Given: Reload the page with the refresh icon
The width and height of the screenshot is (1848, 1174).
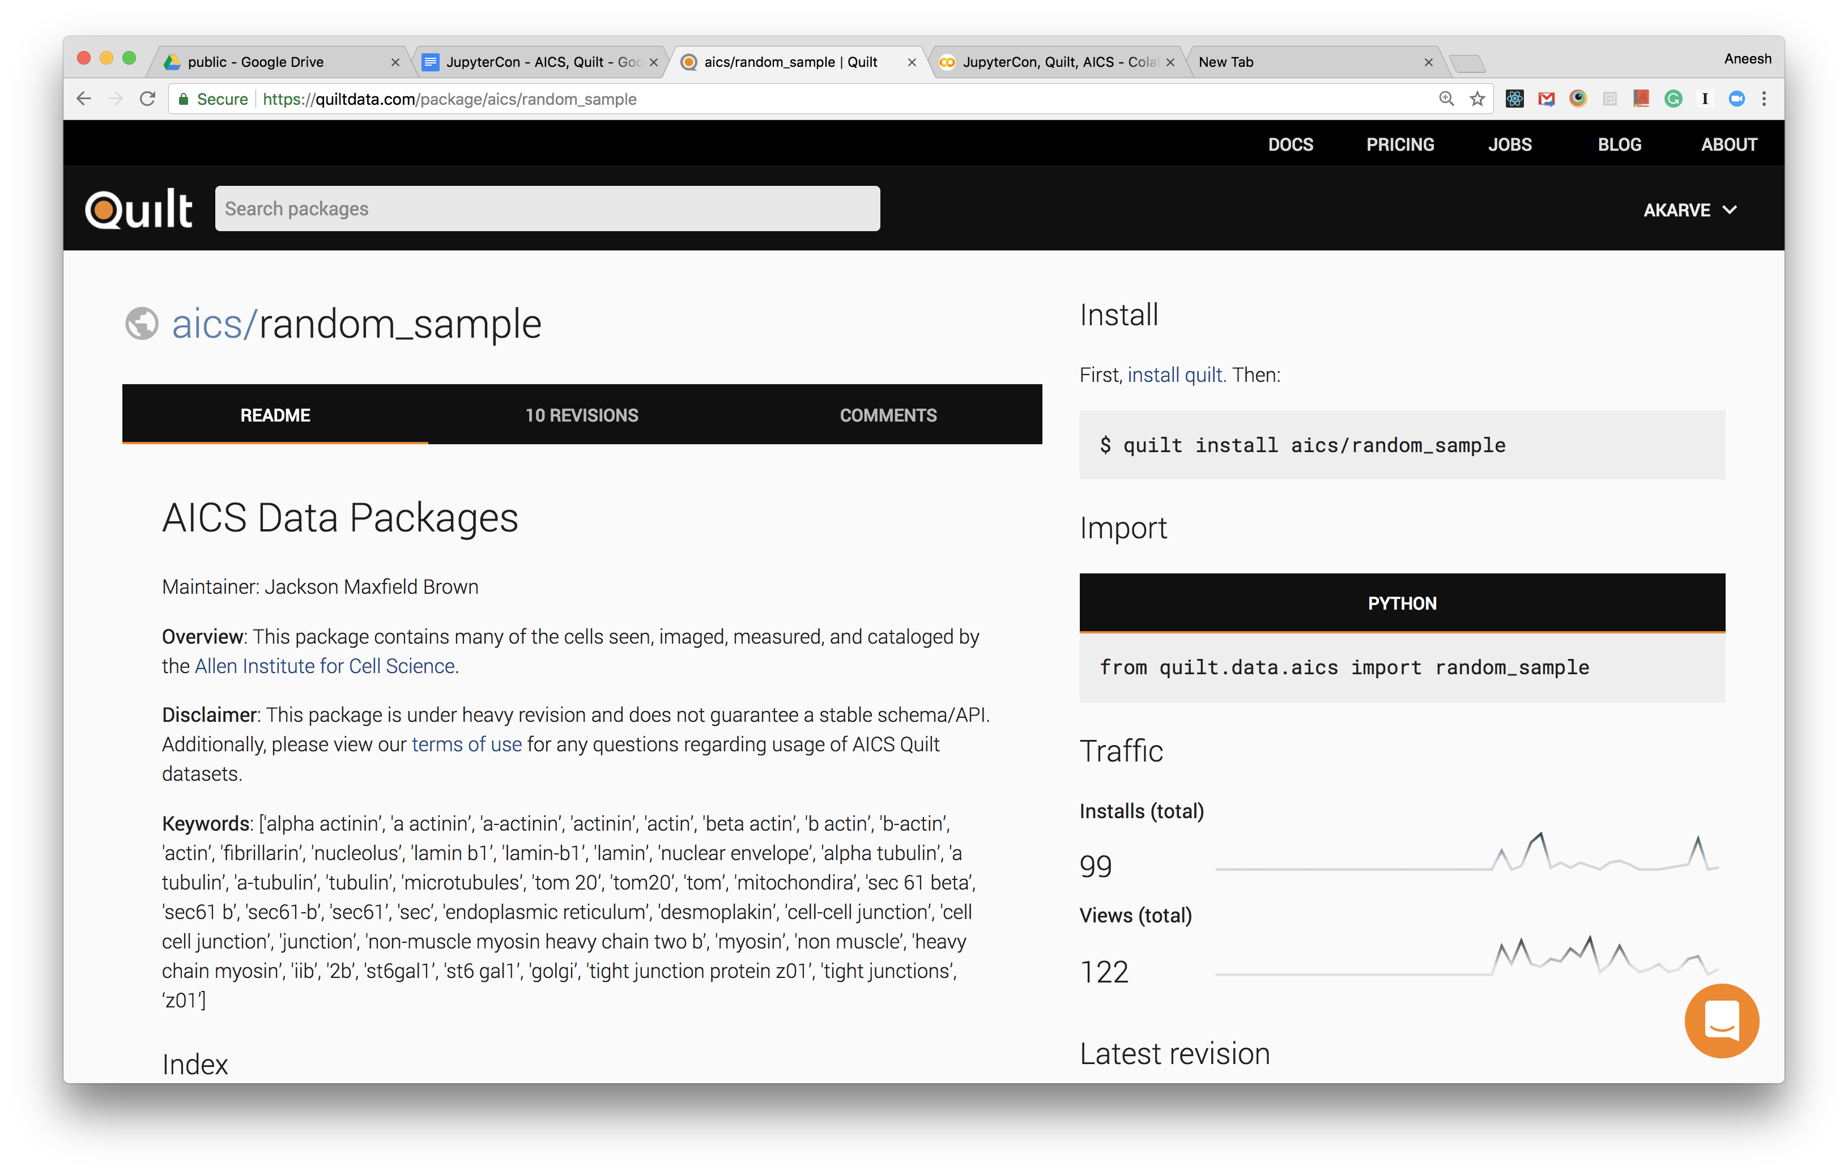Looking at the screenshot, I should [147, 99].
